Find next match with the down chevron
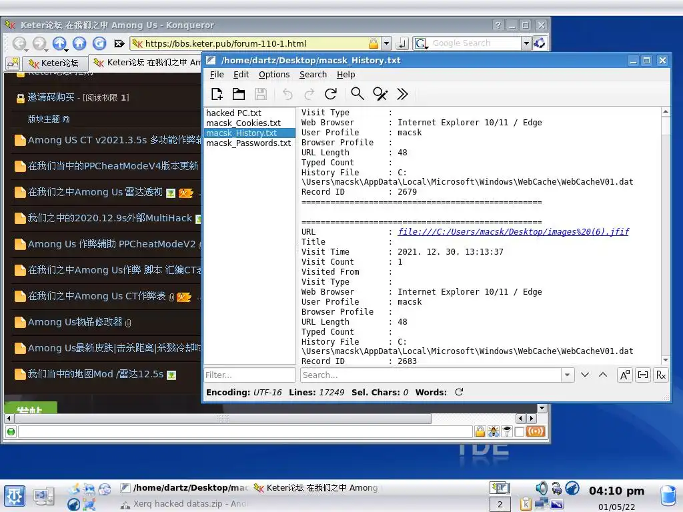Image resolution: width=683 pixels, height=512 pixels. tap(585, 375)
